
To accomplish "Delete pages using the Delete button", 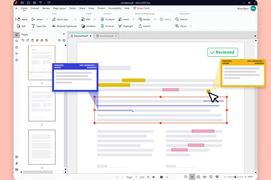I will point(165,19).
